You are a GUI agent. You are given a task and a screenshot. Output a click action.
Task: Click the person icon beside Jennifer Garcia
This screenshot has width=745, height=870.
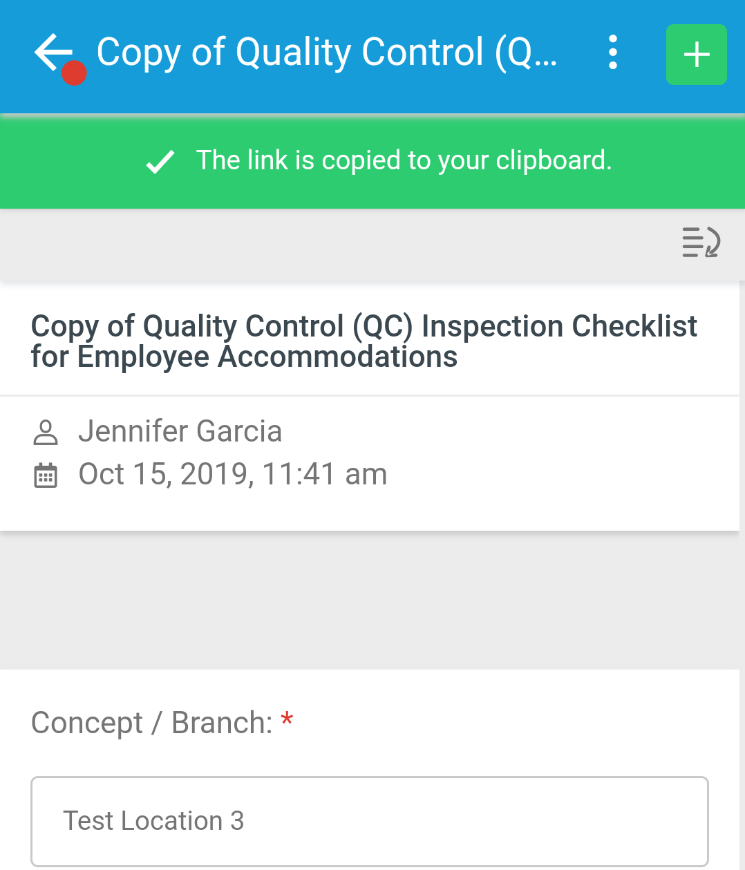[x=46, y=432]
